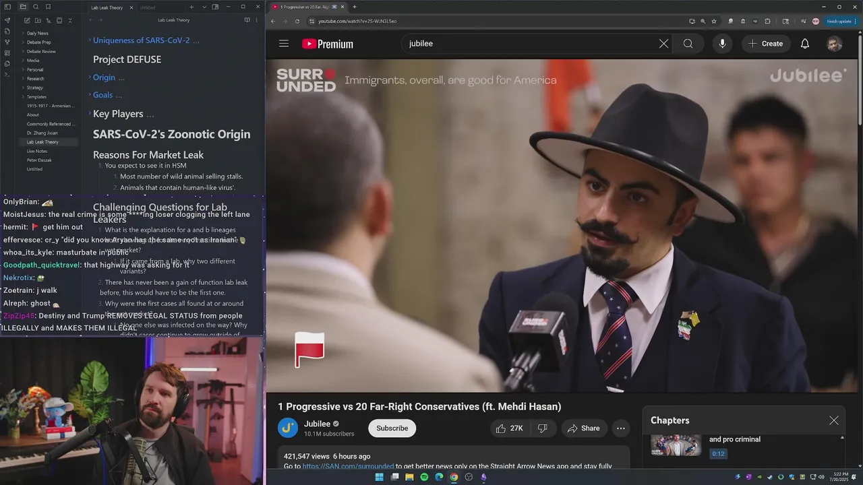Viewport: 863px width, 485px height.
Task: Unfold the Key Players heading
Action: tap(90, 114)
